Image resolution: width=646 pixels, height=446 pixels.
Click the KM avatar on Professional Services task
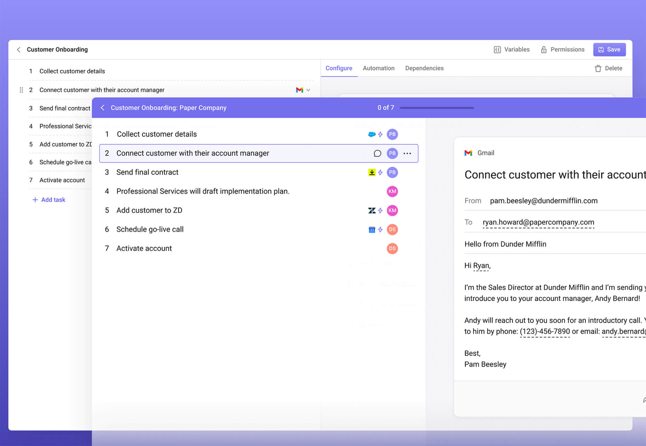pyautogui.click(x=392, y=191)
